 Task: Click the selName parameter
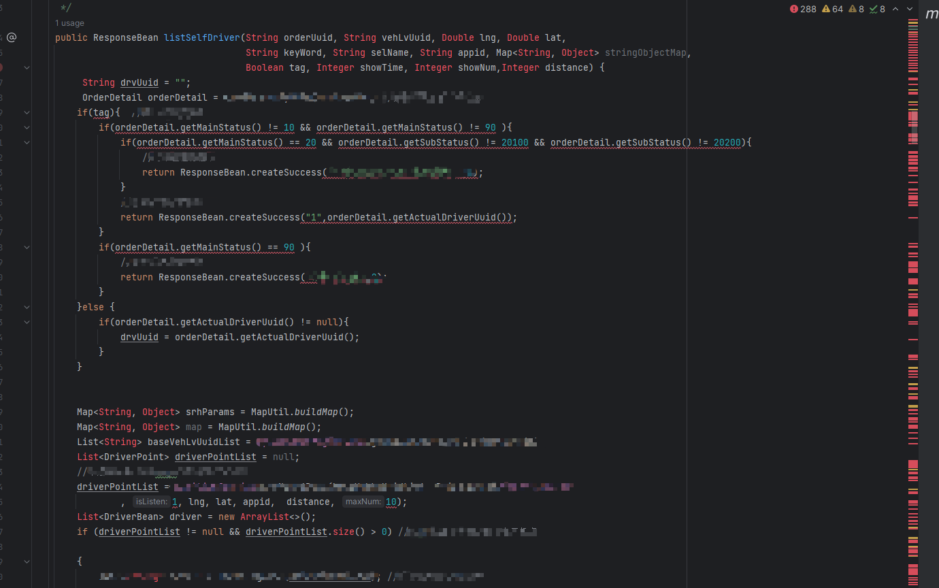coord(390,52)
